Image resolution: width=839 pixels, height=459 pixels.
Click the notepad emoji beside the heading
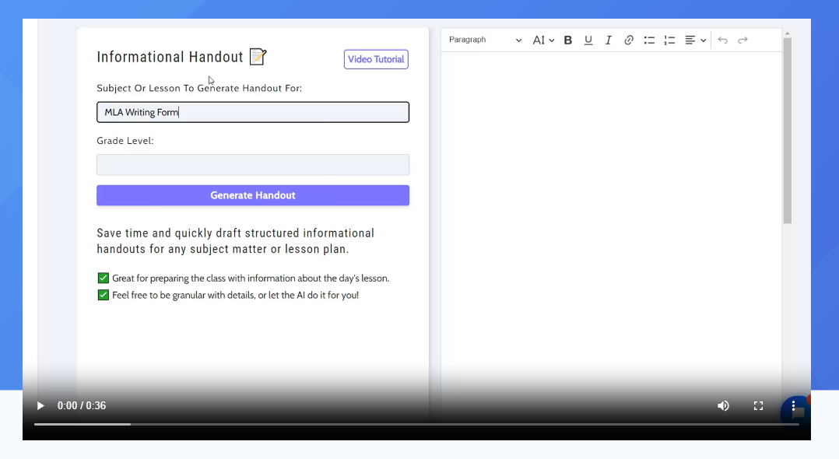coord(258,57)
